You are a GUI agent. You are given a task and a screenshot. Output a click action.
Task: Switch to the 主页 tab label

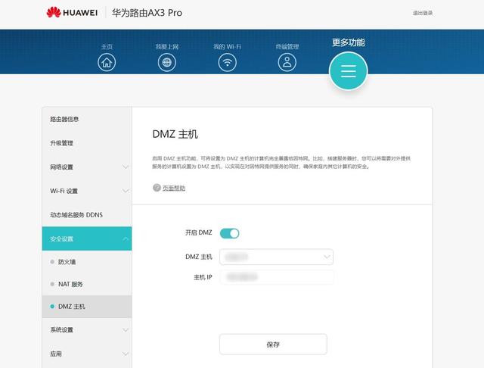tap(107, 47)
